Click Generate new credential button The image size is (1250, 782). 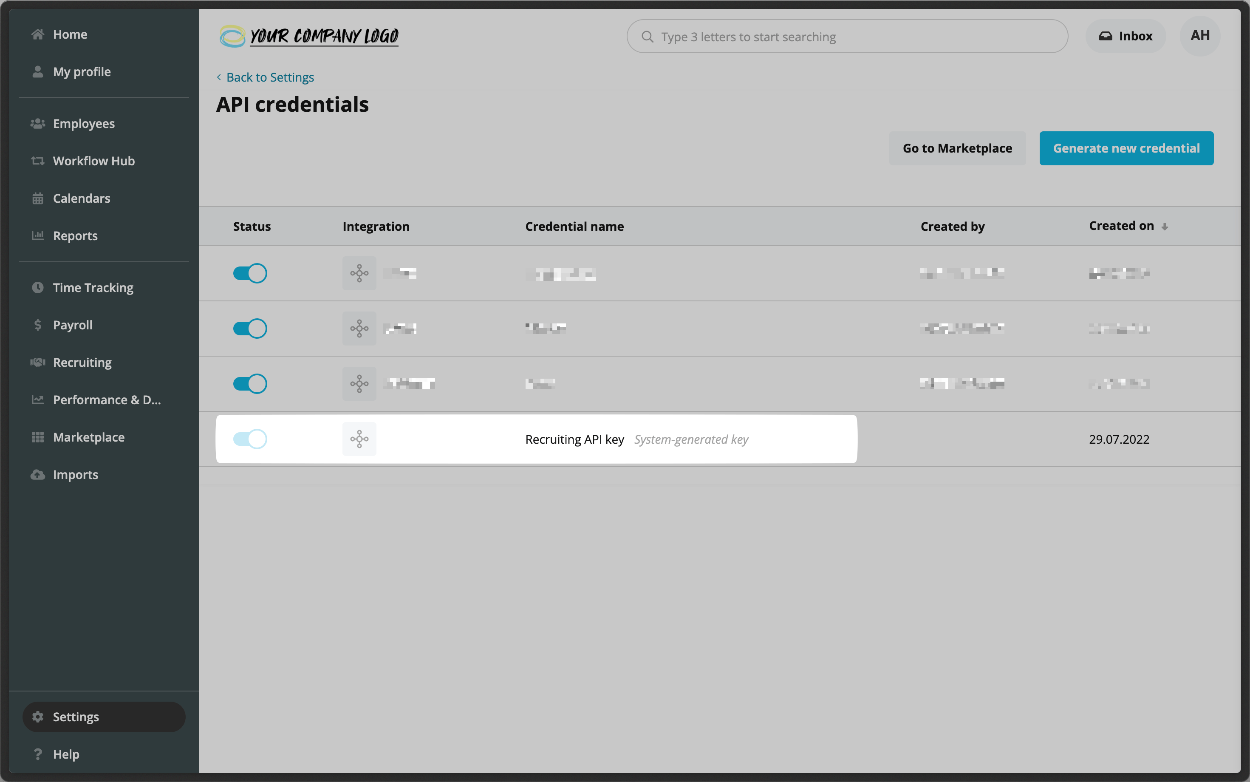coord(1126,148)
